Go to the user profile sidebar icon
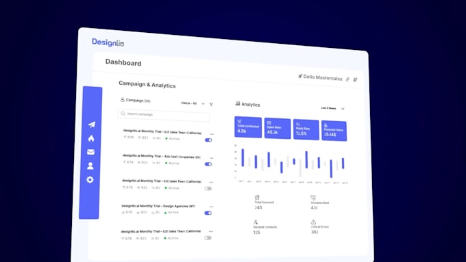The height and width of the screenshot is (262, 466). pyautogui.click(x=90, y=166)
